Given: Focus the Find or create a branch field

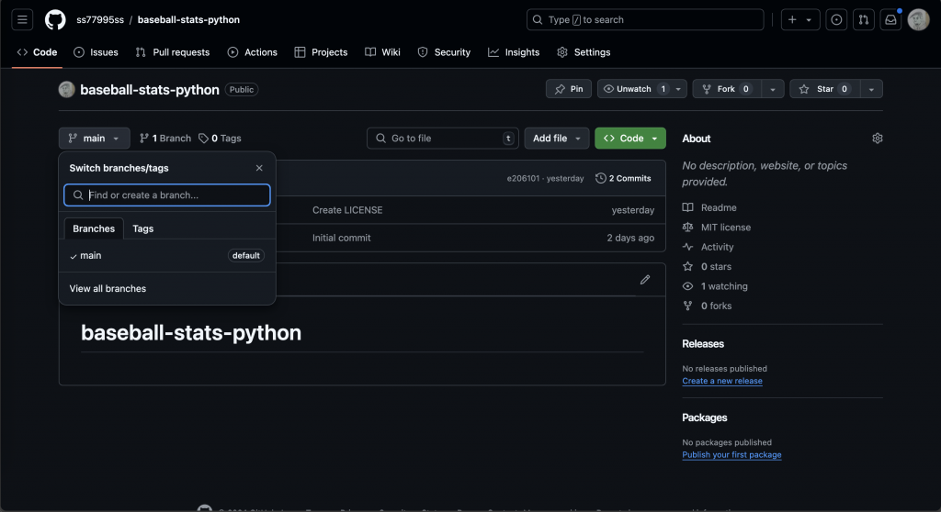Looking at the screenshot, I should tap(175, 195).
